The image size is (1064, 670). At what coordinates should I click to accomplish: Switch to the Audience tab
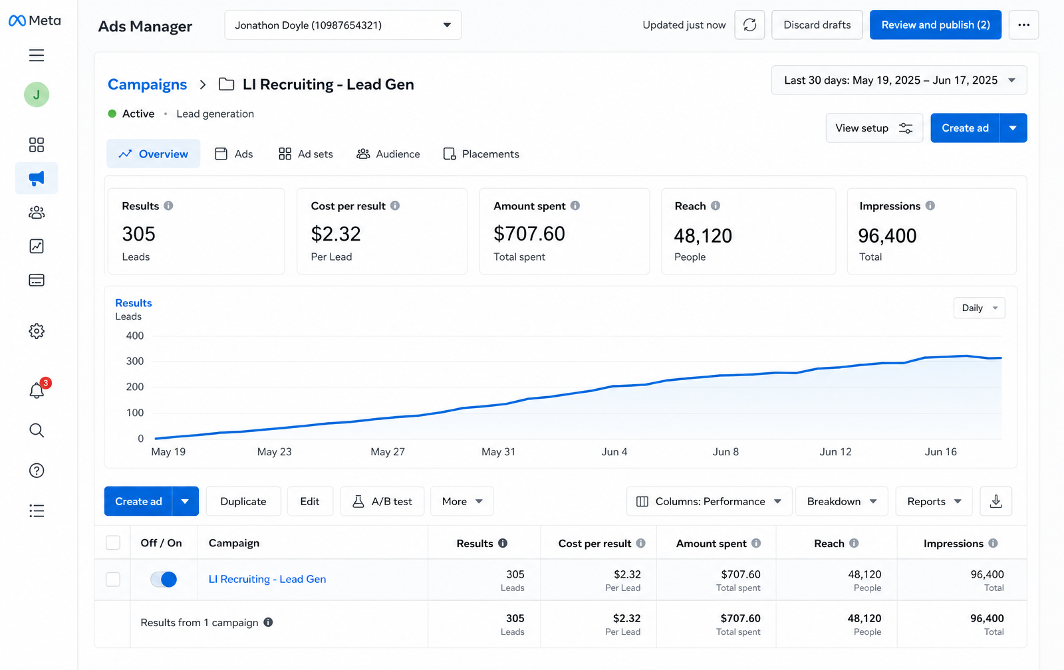[388, 154]
